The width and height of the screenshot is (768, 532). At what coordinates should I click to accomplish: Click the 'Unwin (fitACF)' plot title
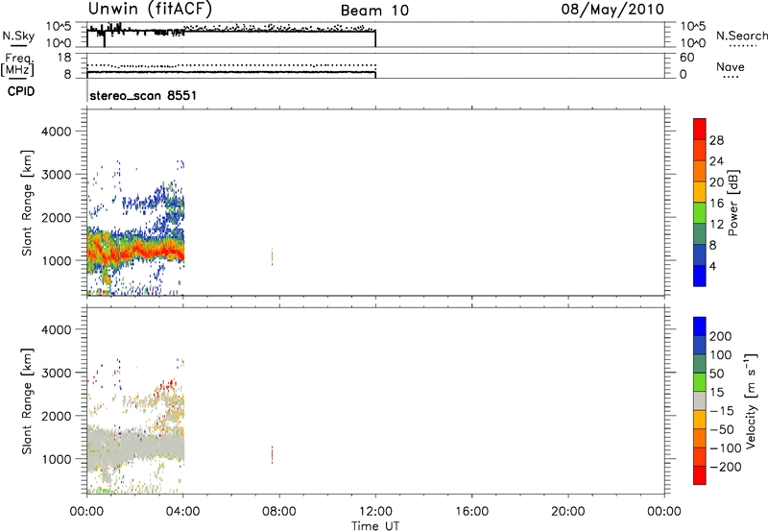point(150,9)
